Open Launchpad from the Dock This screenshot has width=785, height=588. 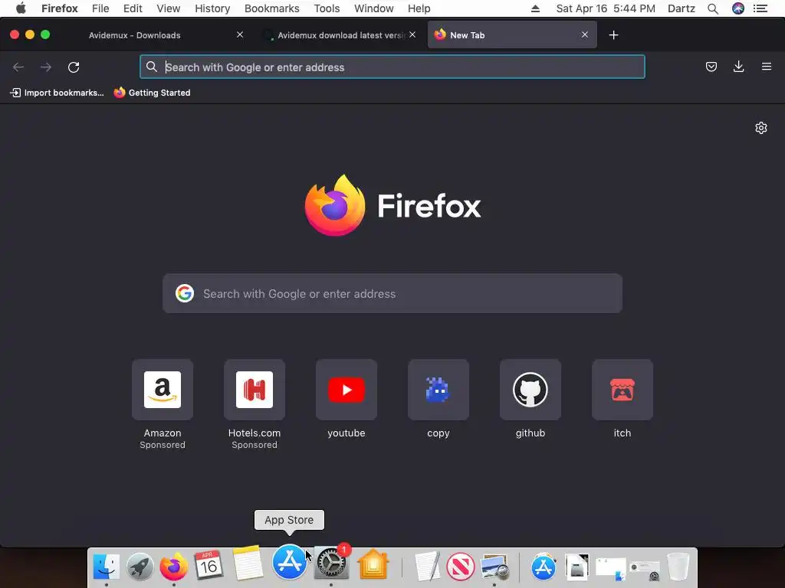140,567
